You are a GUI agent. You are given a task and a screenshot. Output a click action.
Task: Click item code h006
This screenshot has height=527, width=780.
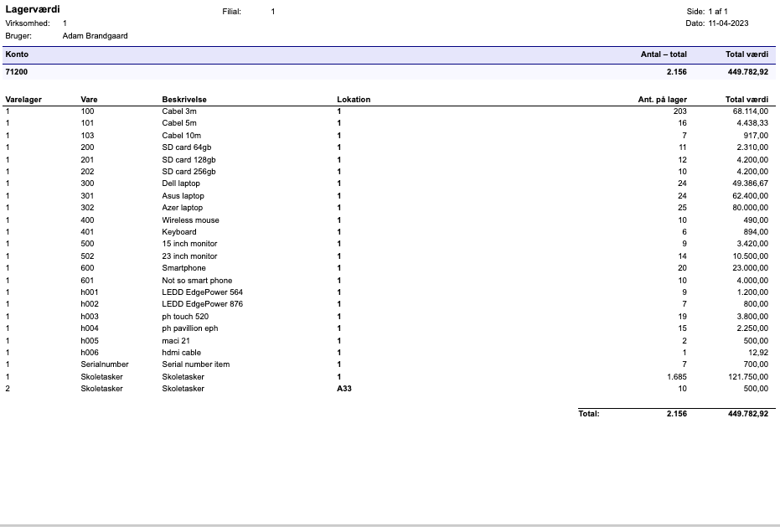click(x=90, y=353)
